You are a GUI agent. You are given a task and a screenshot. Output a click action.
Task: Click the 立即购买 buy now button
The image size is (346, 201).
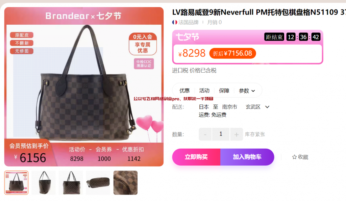196,157
